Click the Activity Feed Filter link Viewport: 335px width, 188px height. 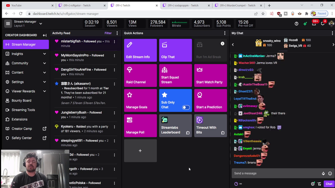108,33
